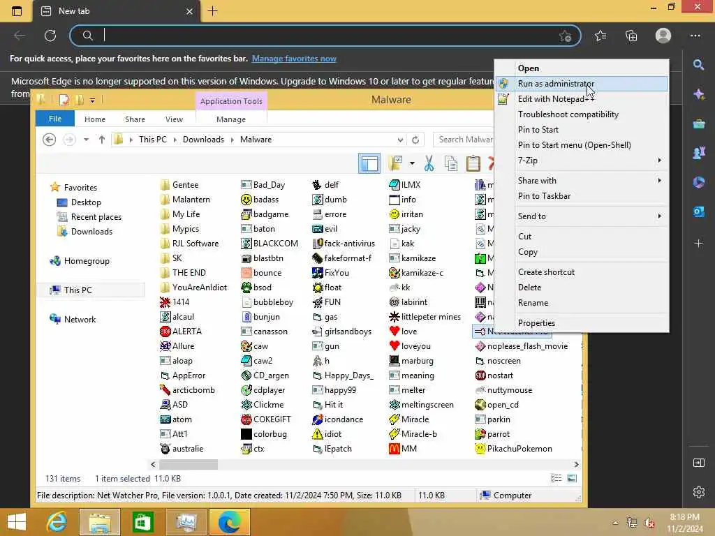This screenshot has width=715, height=536.
Task: Expand the Send to submenu arrow
Action: (x=659, y=216)
